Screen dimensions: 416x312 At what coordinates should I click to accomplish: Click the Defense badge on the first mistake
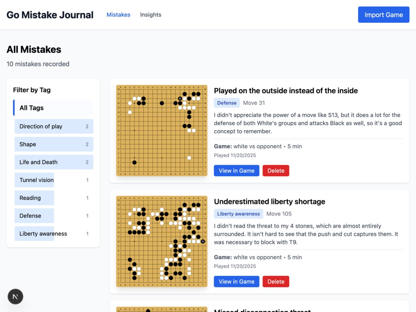click(227, 103)
